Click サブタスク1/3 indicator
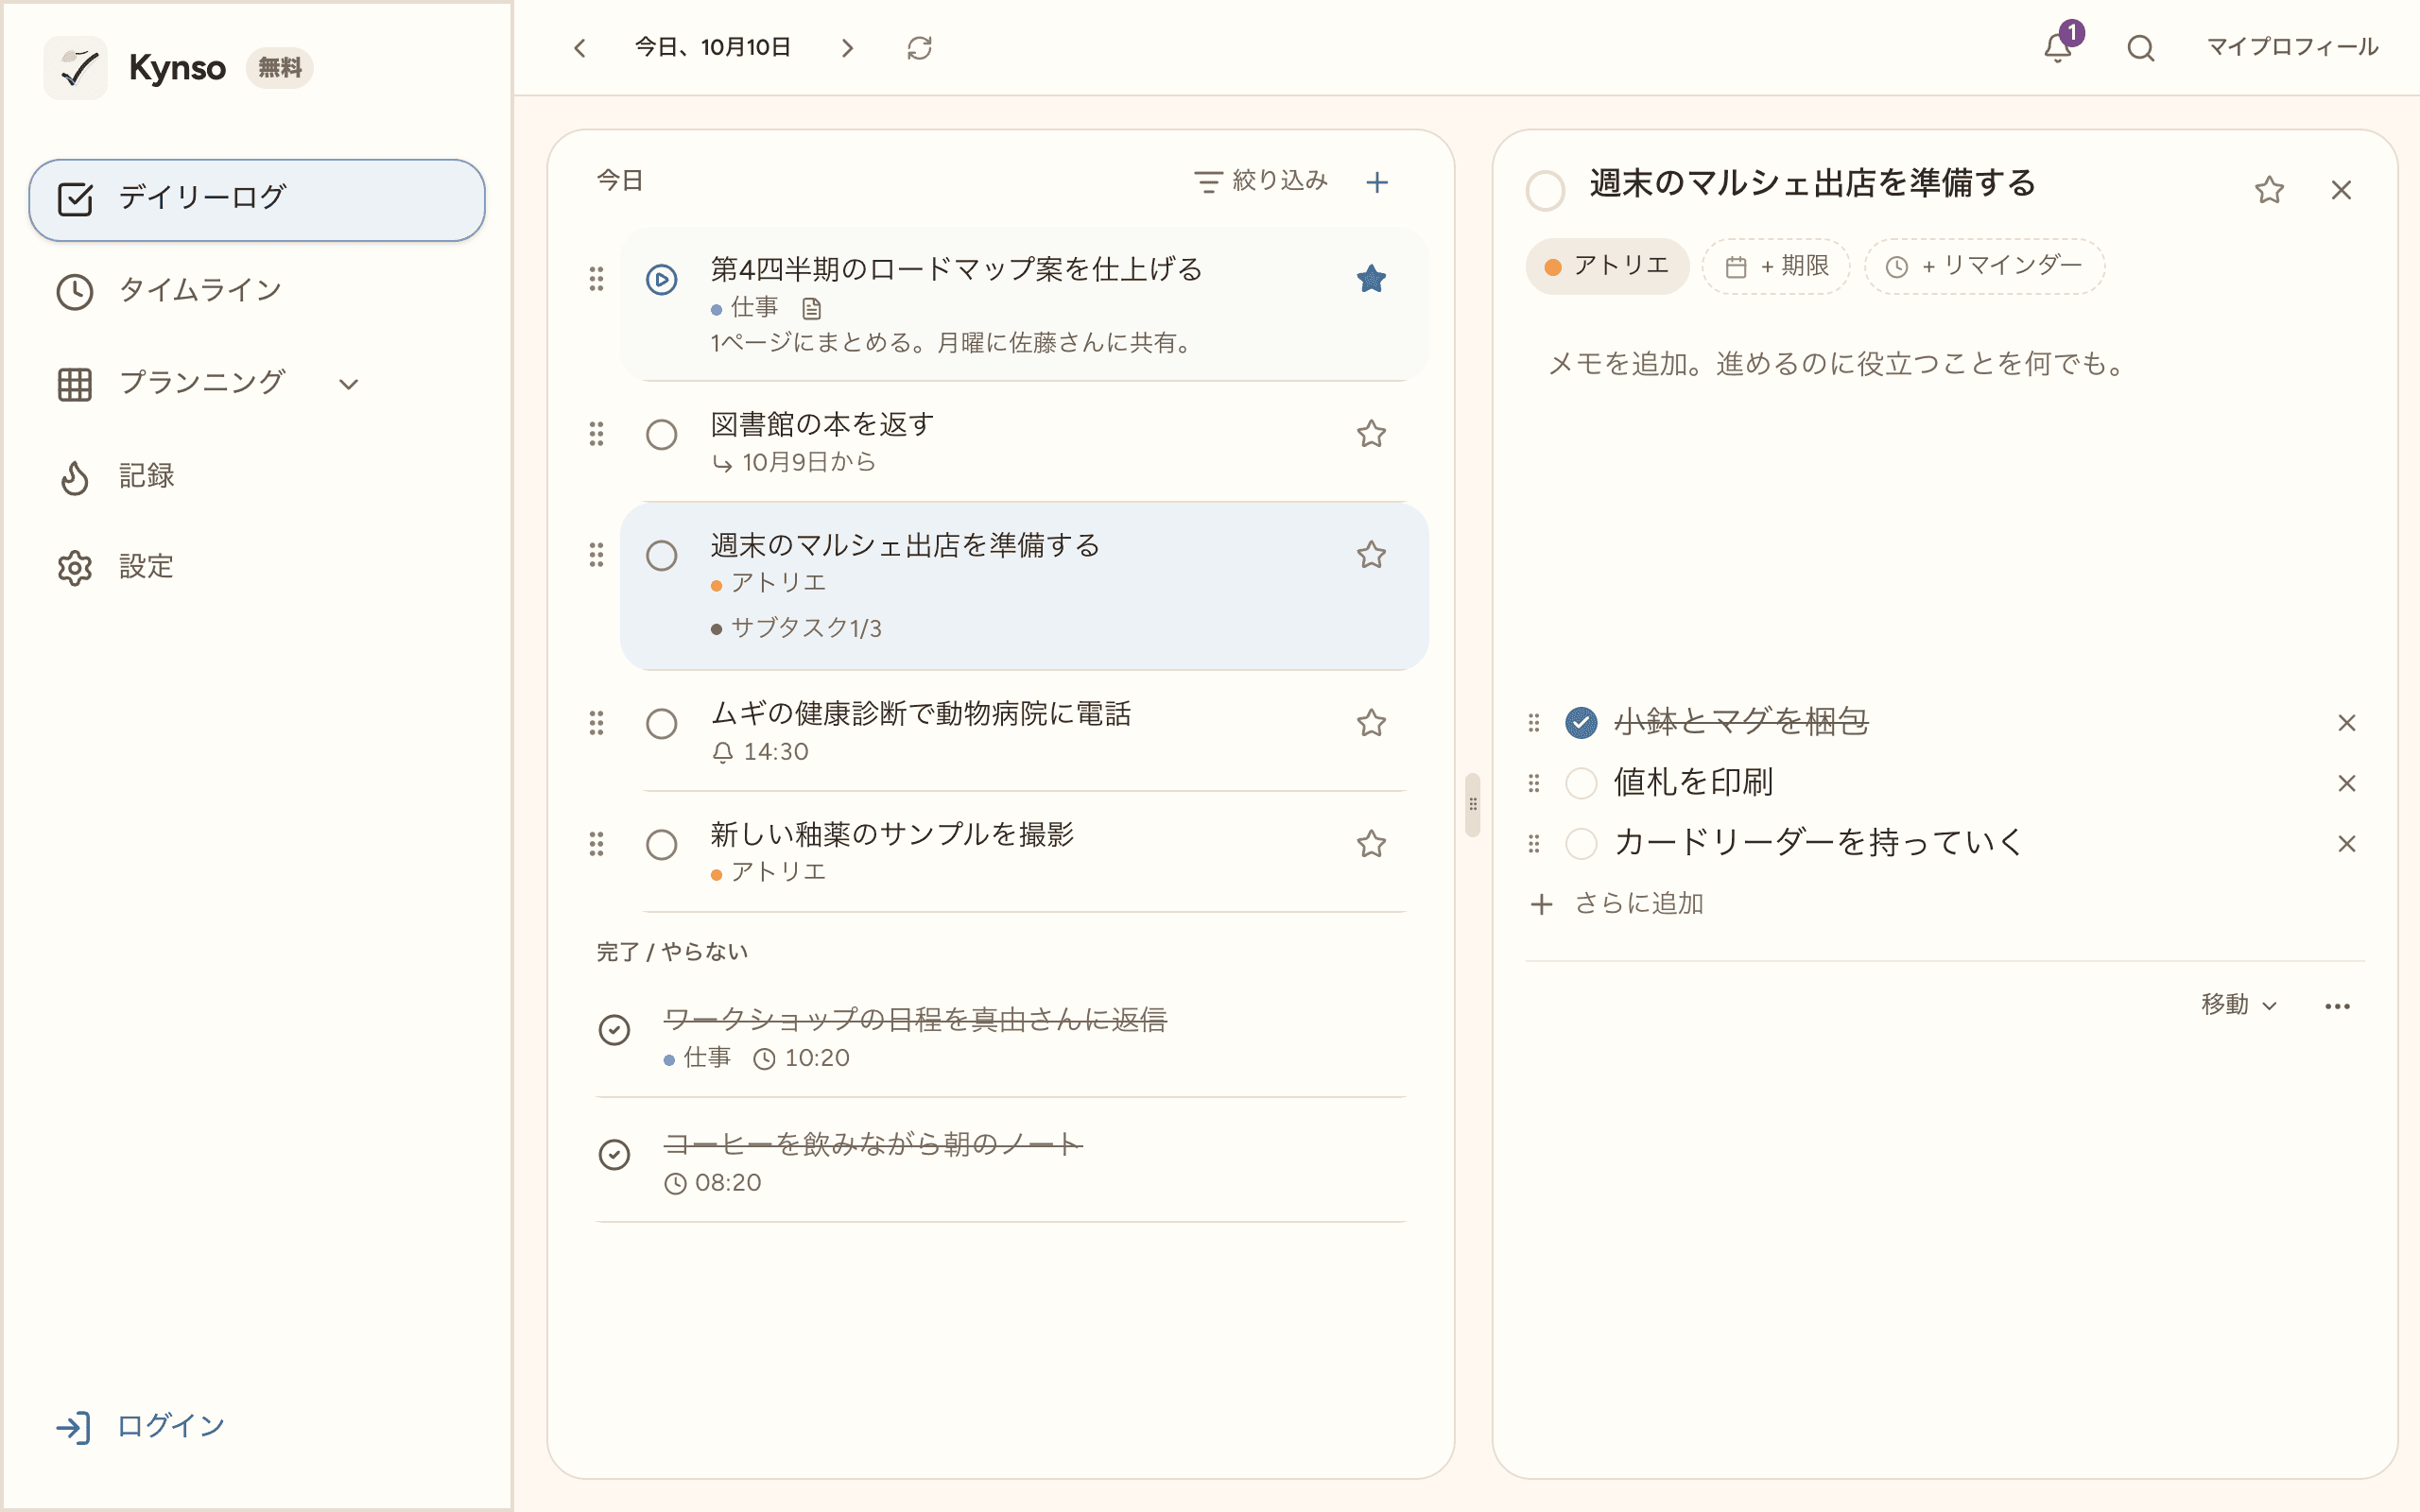This screenshot has height=1512, width=2420. 796,628
